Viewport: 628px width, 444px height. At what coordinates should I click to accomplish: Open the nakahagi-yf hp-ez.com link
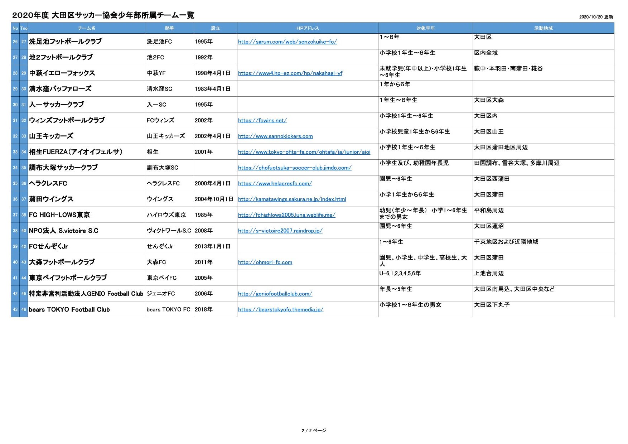coord(290,73)
